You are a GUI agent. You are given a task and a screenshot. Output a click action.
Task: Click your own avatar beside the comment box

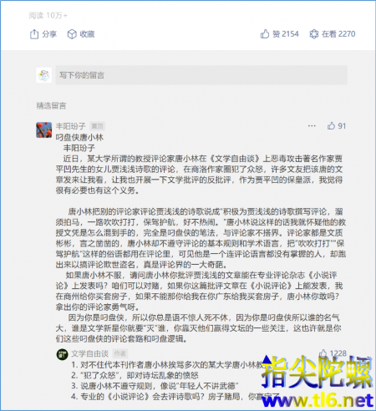[44, 75]
